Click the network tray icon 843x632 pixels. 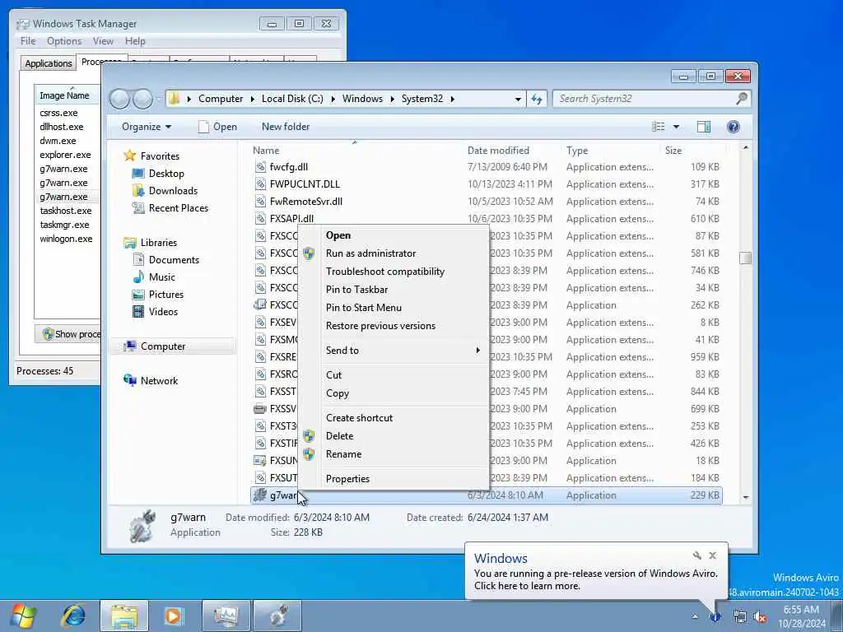point(740,617)
